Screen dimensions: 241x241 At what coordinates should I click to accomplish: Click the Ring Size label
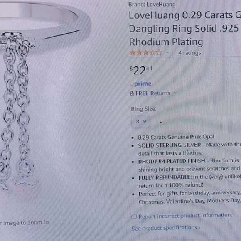pyautogui.click(x=143, y=109)
